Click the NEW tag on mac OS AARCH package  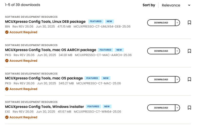tap(119, 50)
